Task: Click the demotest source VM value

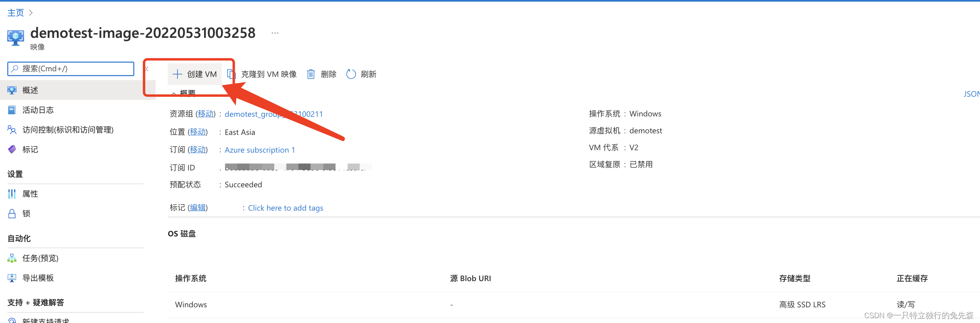Action: pyautogui.click(x=646, y=130)
